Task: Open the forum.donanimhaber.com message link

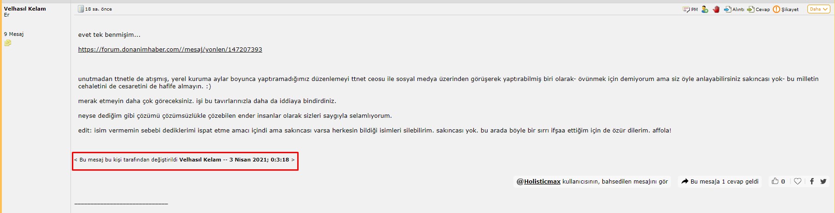Action: (x=170, y=49)
